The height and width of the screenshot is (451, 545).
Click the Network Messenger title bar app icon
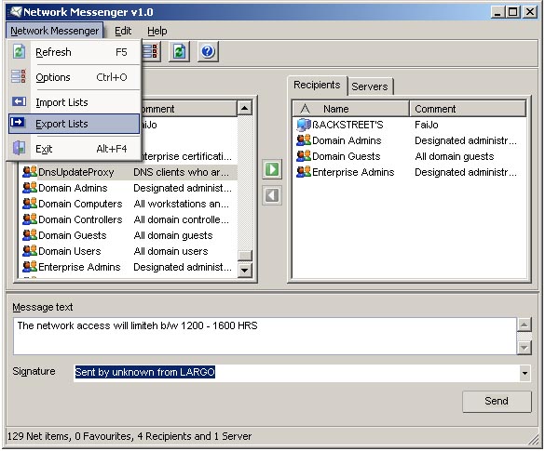(16, 12)
